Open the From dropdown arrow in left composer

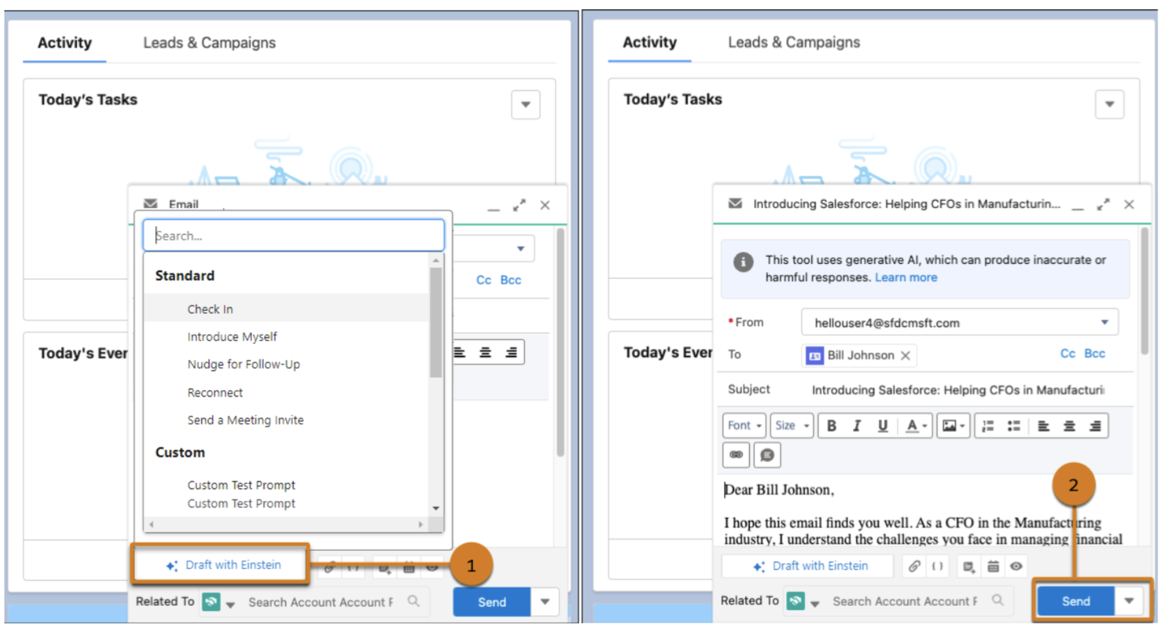coord(521,248)
